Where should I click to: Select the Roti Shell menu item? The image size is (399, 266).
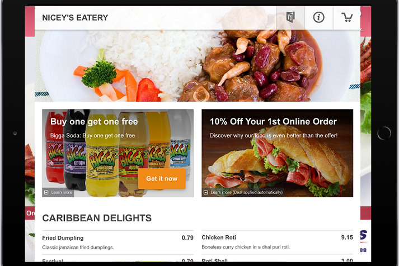[278, 258]
